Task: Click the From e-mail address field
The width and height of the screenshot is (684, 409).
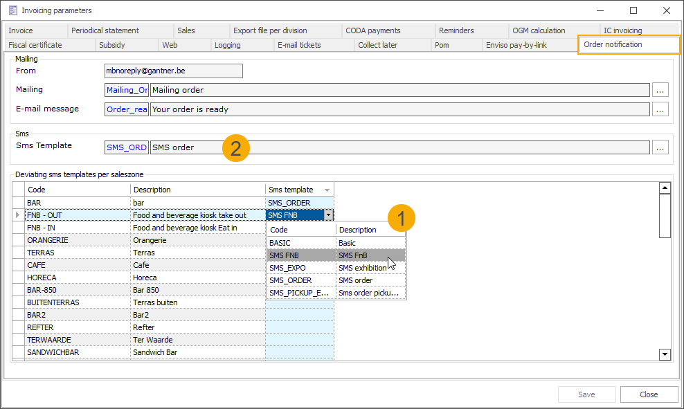Action: pyautogui.click(x=173, y=71)
